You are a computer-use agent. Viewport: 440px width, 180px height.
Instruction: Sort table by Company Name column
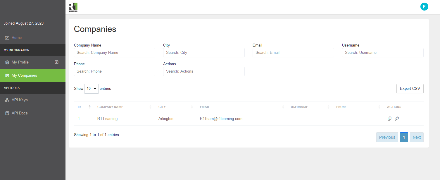click(110, 107)
